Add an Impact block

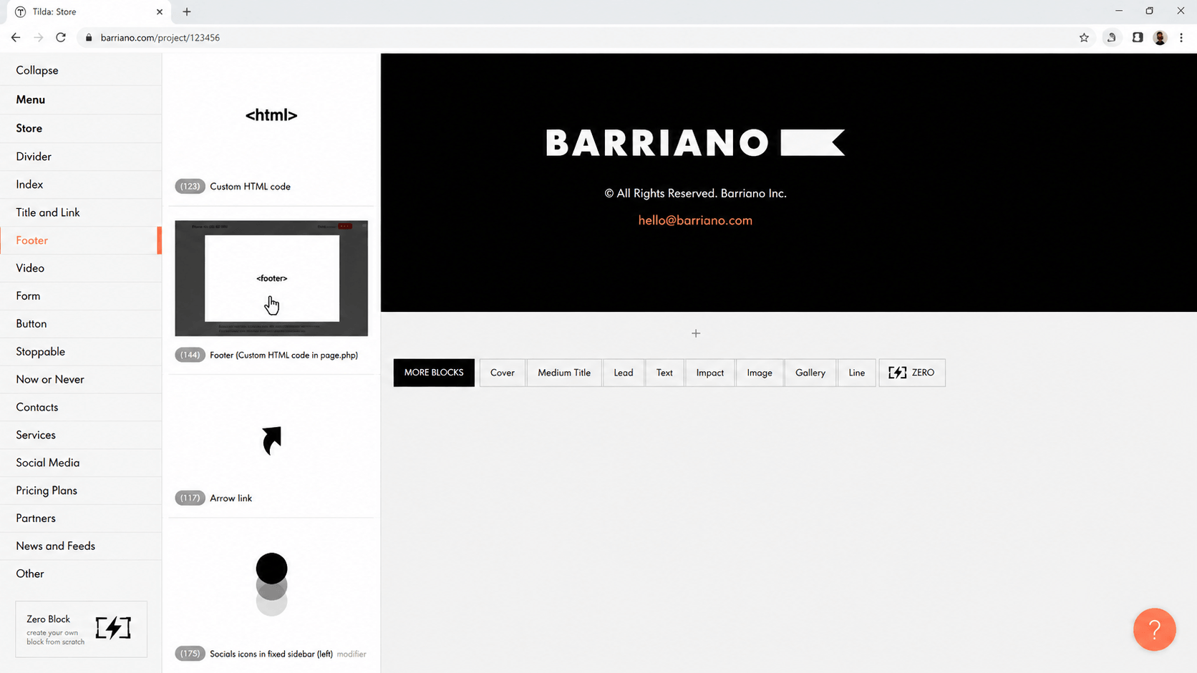click(710, 373)
